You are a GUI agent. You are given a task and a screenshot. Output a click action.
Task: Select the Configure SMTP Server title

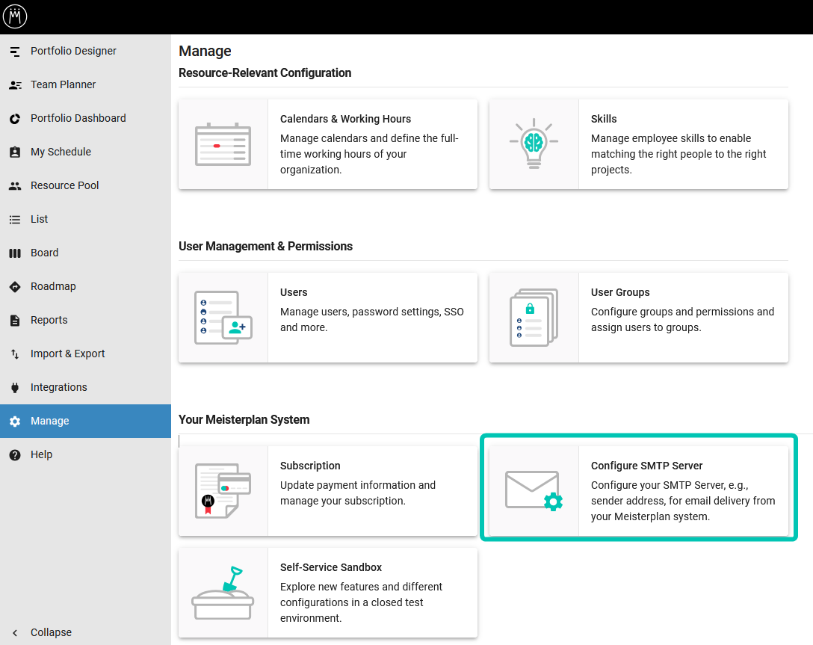[646, 466]
